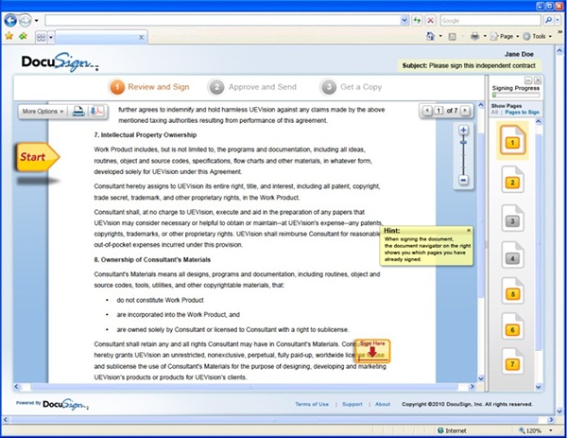Open recent pages dropdown next to Forward

(x=36, y=21)
